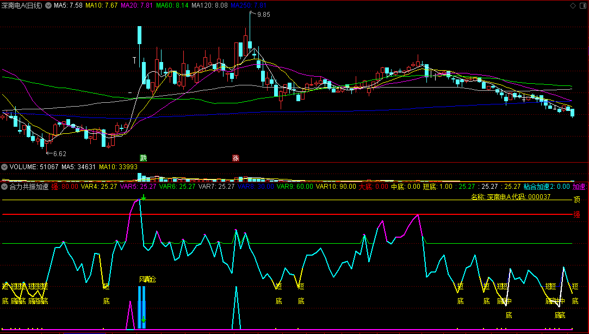Click the yellow 顶 line label
Viewport: 589px width, 334px height.
tap(576, 200)
